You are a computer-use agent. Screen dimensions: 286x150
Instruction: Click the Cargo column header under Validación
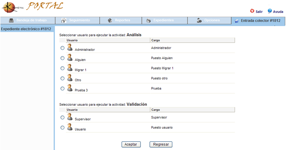(x=193, y=110)
